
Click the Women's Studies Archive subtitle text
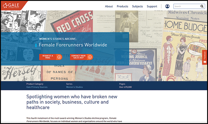(58, 39)
